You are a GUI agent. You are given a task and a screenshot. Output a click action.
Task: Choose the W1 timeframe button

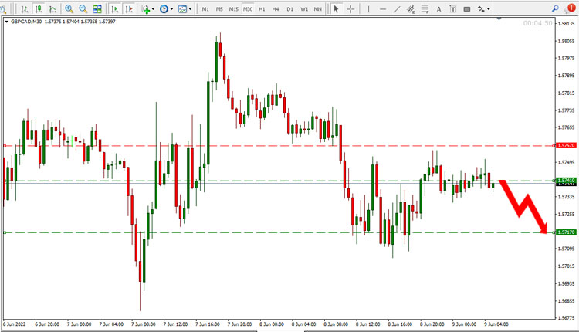coord(304,8)
